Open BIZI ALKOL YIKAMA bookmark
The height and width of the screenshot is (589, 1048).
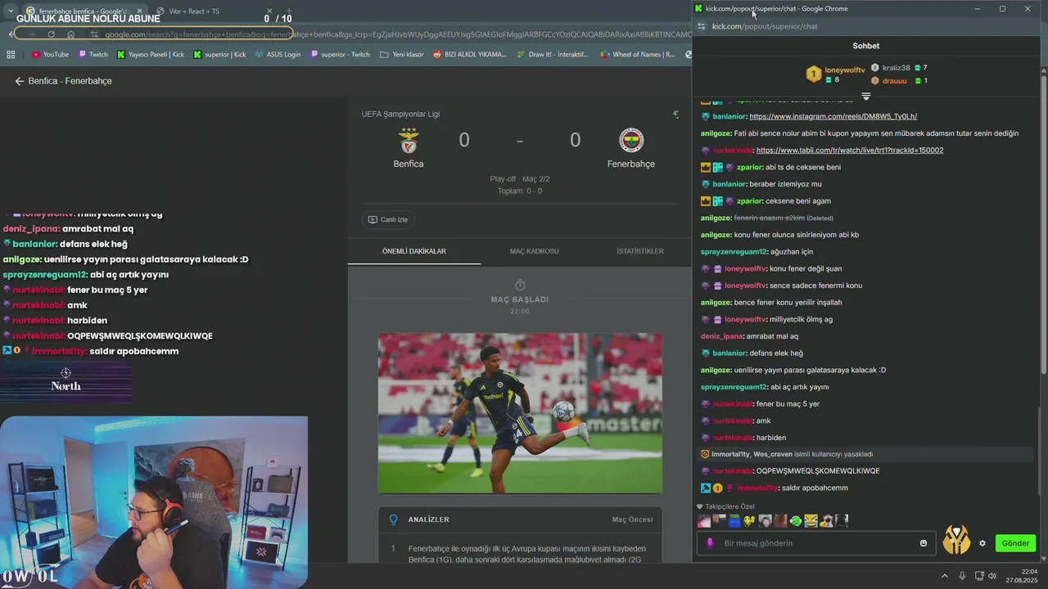[470, 55]
